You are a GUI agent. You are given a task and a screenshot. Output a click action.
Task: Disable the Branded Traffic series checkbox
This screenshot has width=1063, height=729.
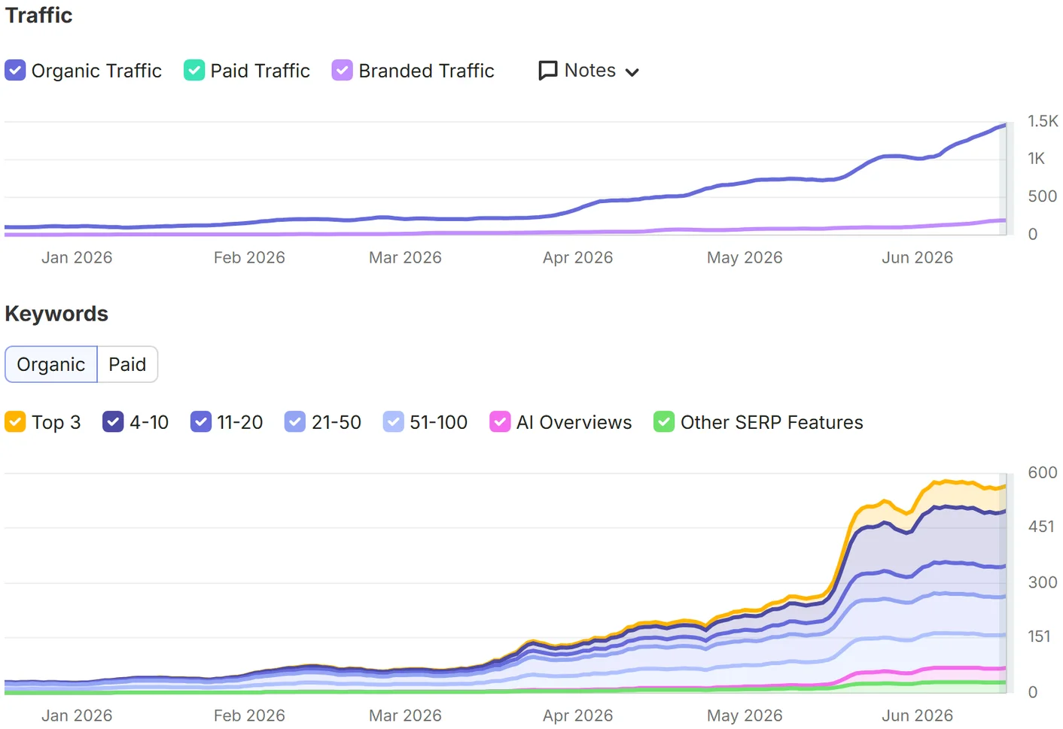click(343, 71)
